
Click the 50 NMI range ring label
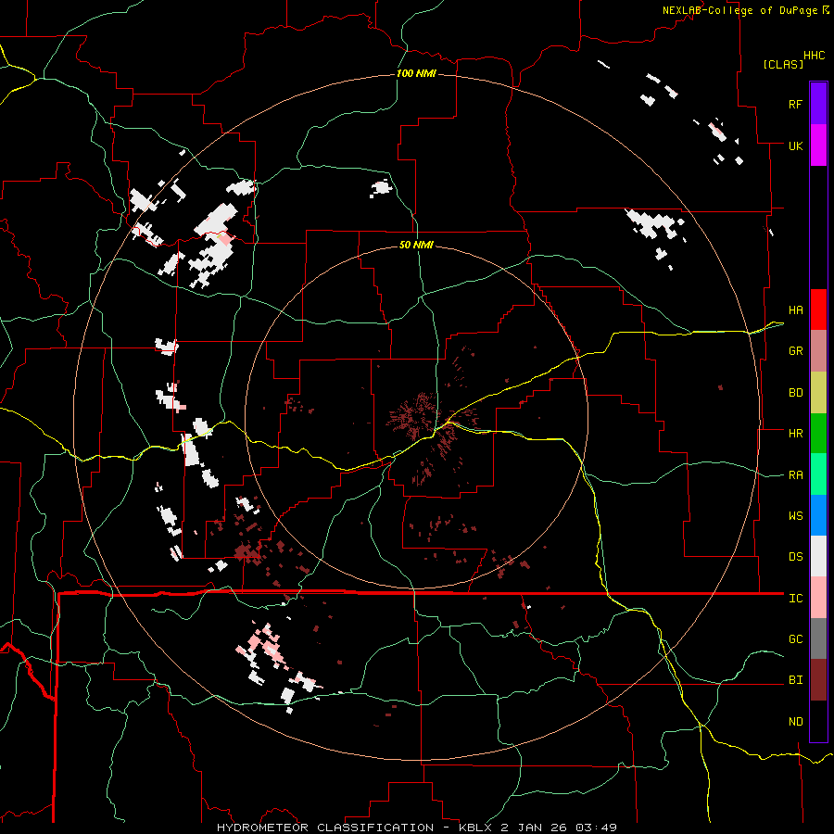click(x=416, y=245)
